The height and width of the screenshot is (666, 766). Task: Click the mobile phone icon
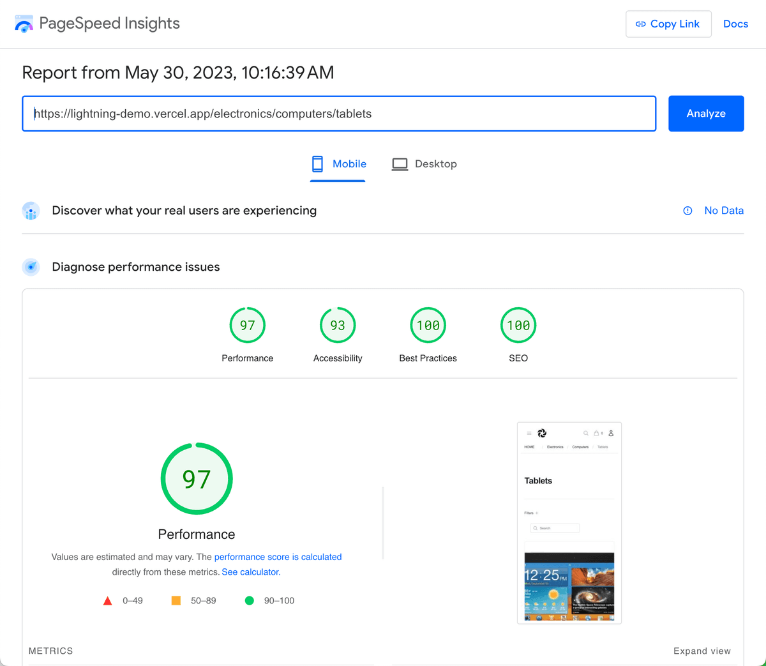pos(317,164)
